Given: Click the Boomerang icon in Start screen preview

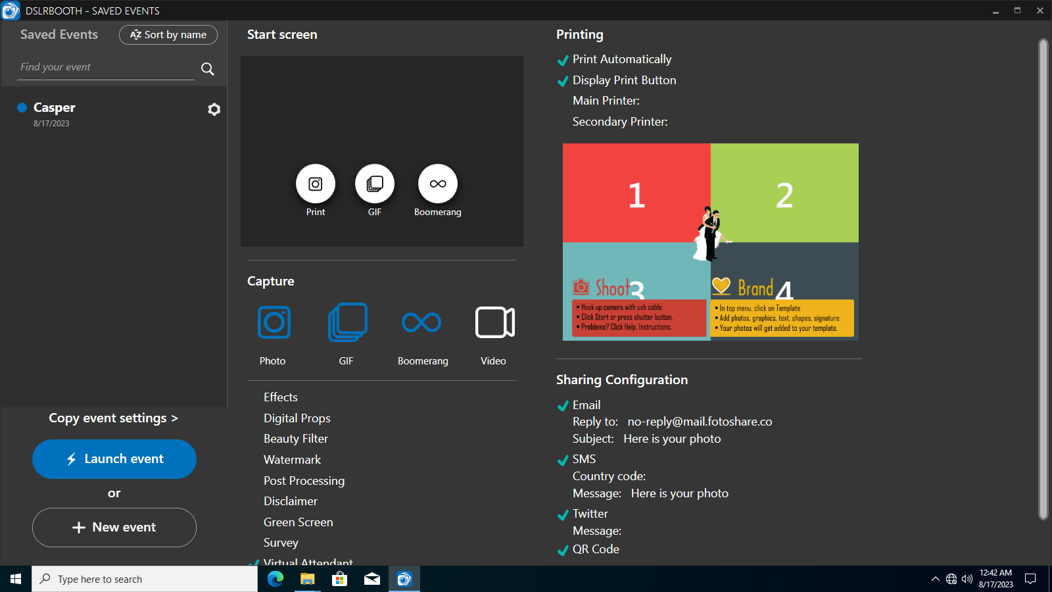Looking at the screenshot, I should [x=438, y=184].
